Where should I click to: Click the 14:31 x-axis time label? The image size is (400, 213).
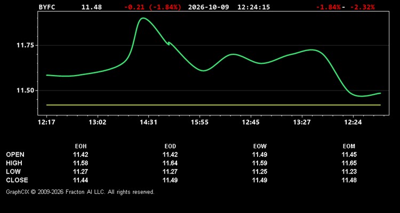[x=148, y=122]
